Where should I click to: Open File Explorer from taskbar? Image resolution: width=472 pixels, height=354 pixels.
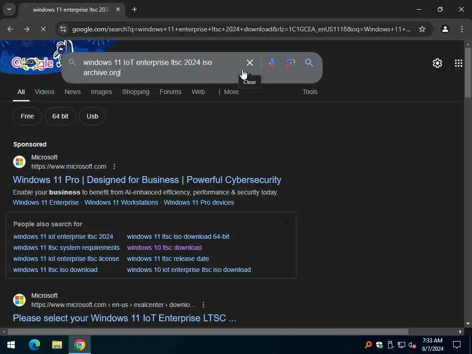coord(57,345)
